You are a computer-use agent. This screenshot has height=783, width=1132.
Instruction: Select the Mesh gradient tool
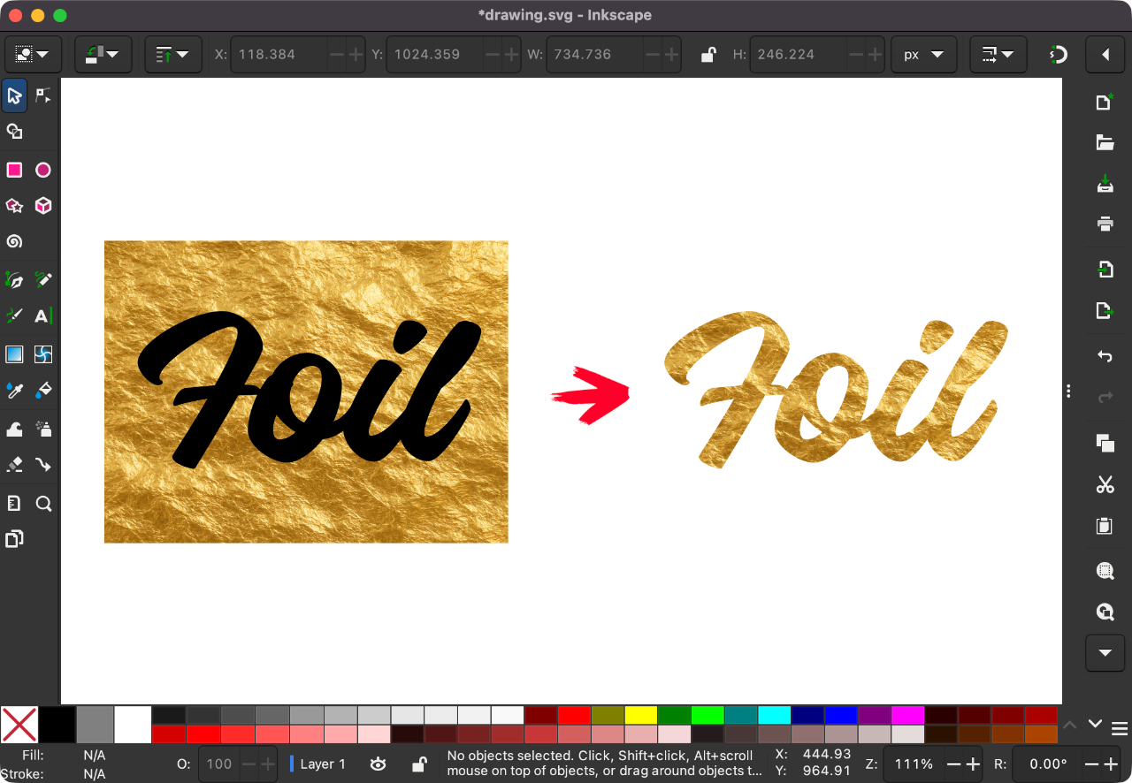point(42,354)
